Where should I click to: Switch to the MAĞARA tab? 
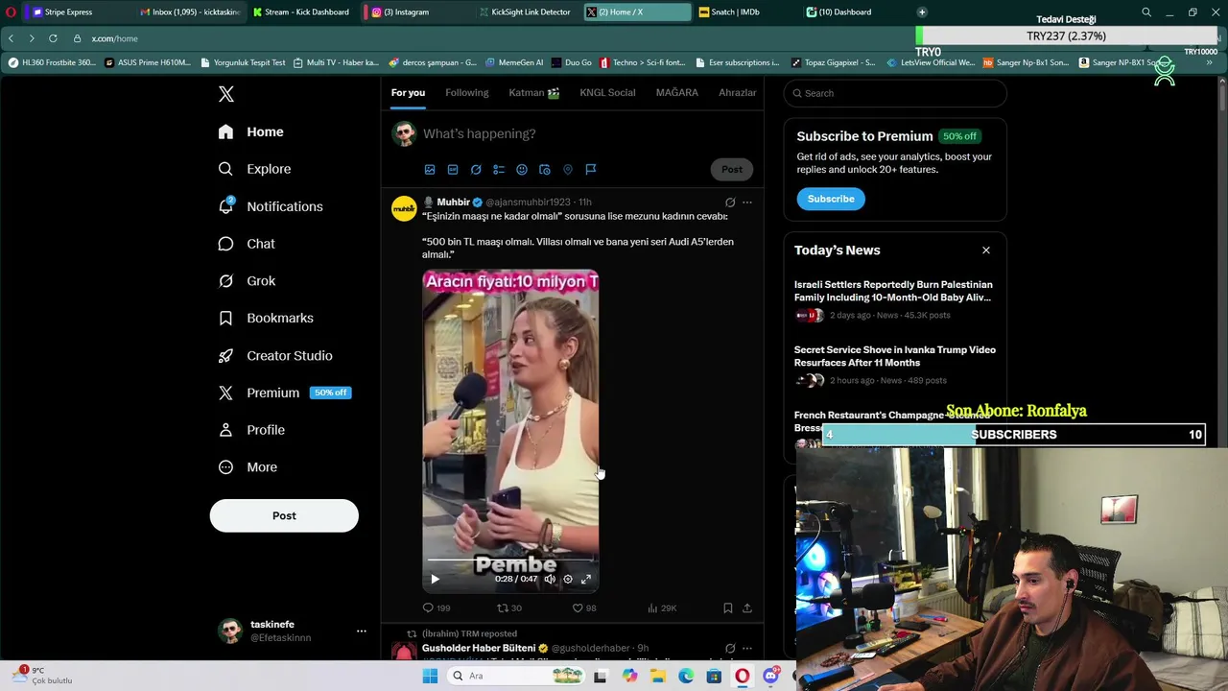[676, 92]
